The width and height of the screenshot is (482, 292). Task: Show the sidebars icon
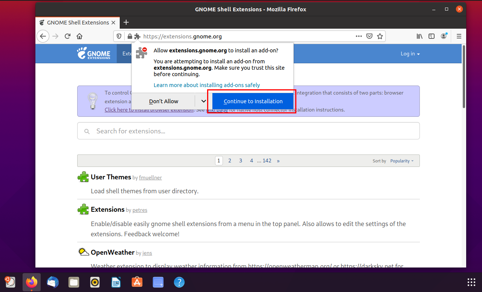tap(432, 36)
